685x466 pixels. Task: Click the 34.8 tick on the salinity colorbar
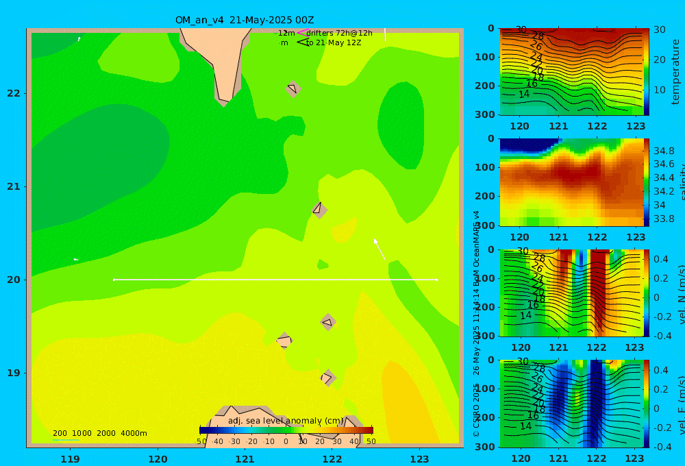664,151
